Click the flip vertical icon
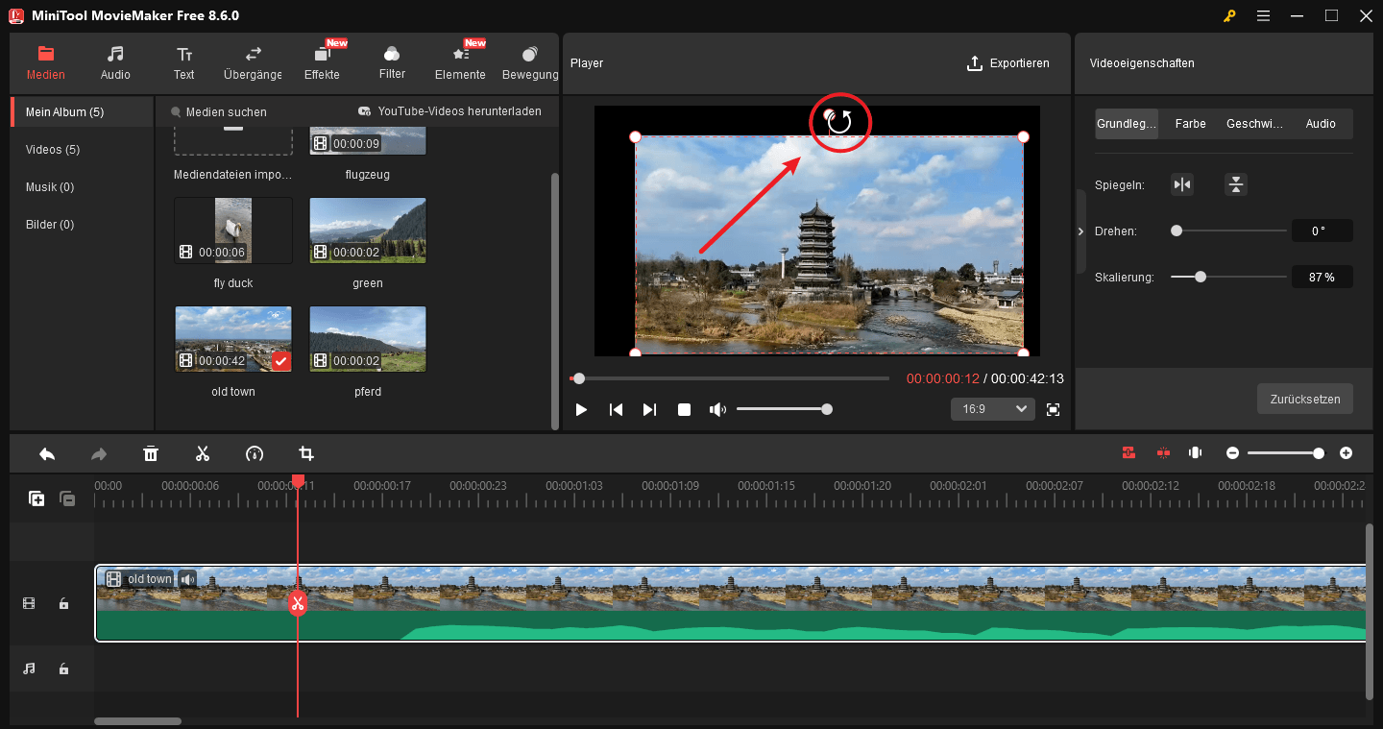1383x729 pixels. 1235,183
